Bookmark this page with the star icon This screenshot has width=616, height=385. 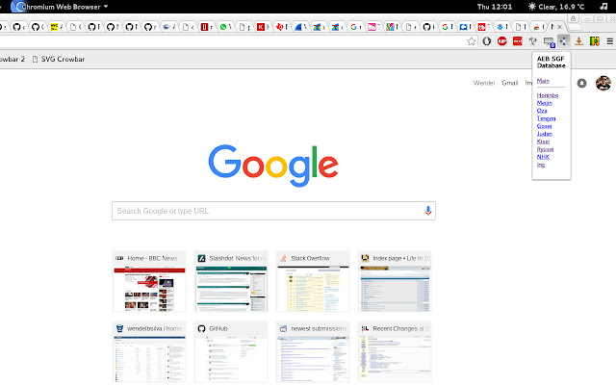pos(472,41)
